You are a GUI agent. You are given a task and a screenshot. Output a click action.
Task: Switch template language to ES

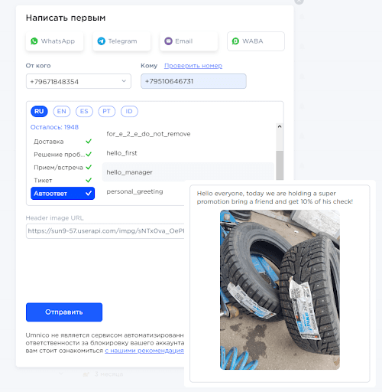pos(84,112)
